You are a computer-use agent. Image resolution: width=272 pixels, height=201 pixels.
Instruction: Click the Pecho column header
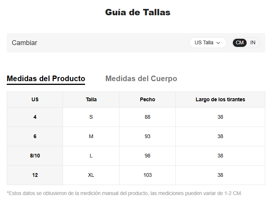point(147,99)
